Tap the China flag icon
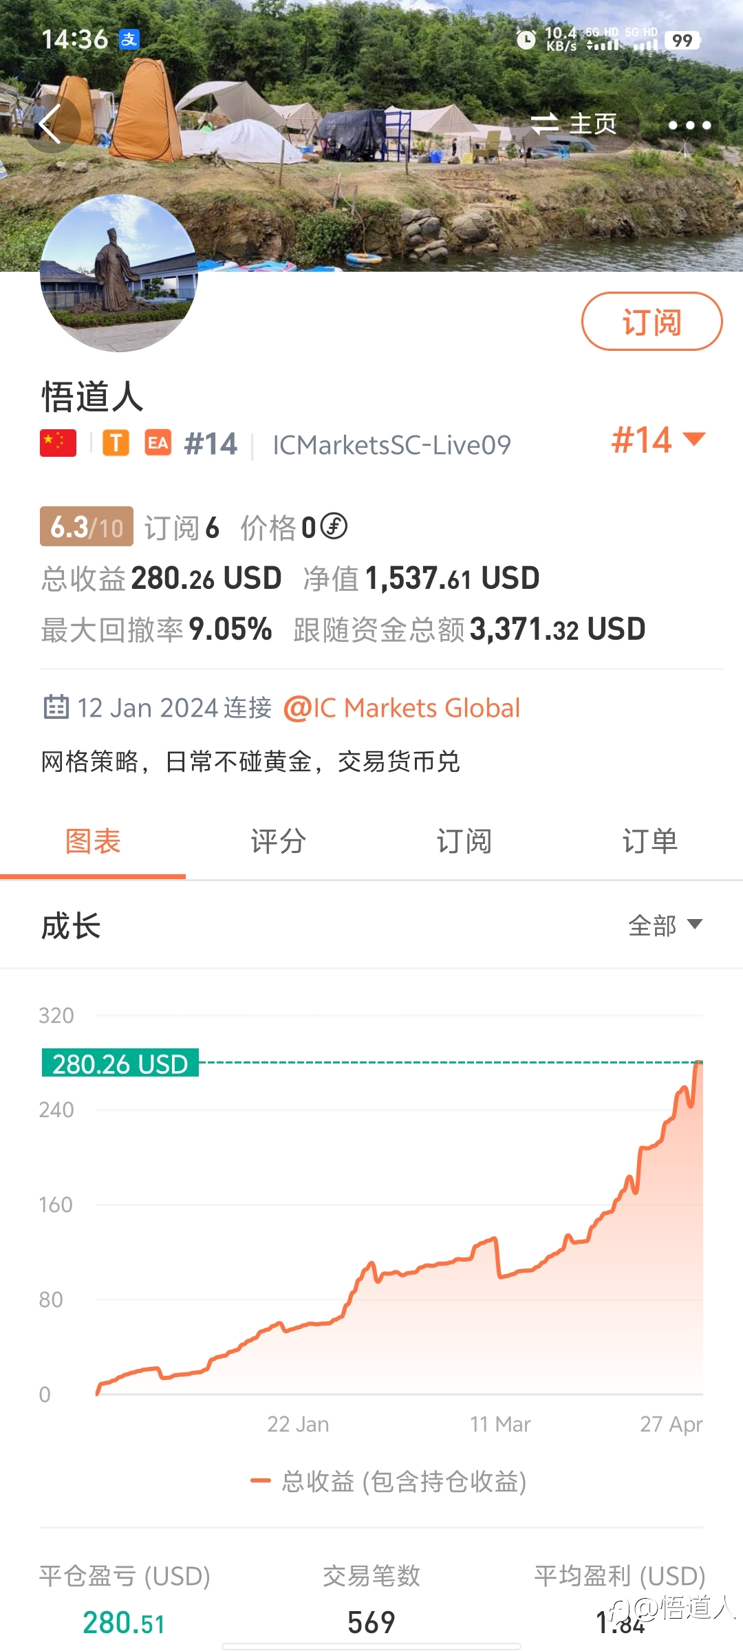The image size is (743, 1651). point(58,443)
